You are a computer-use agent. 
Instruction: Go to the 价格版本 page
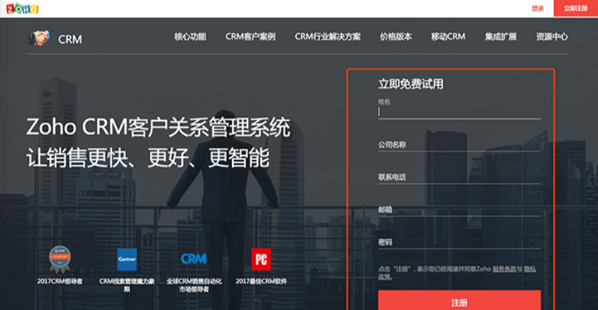click(396, 37)
